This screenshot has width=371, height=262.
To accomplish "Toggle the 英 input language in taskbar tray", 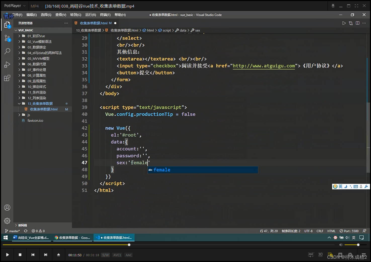I will click(x=354, y=237).
